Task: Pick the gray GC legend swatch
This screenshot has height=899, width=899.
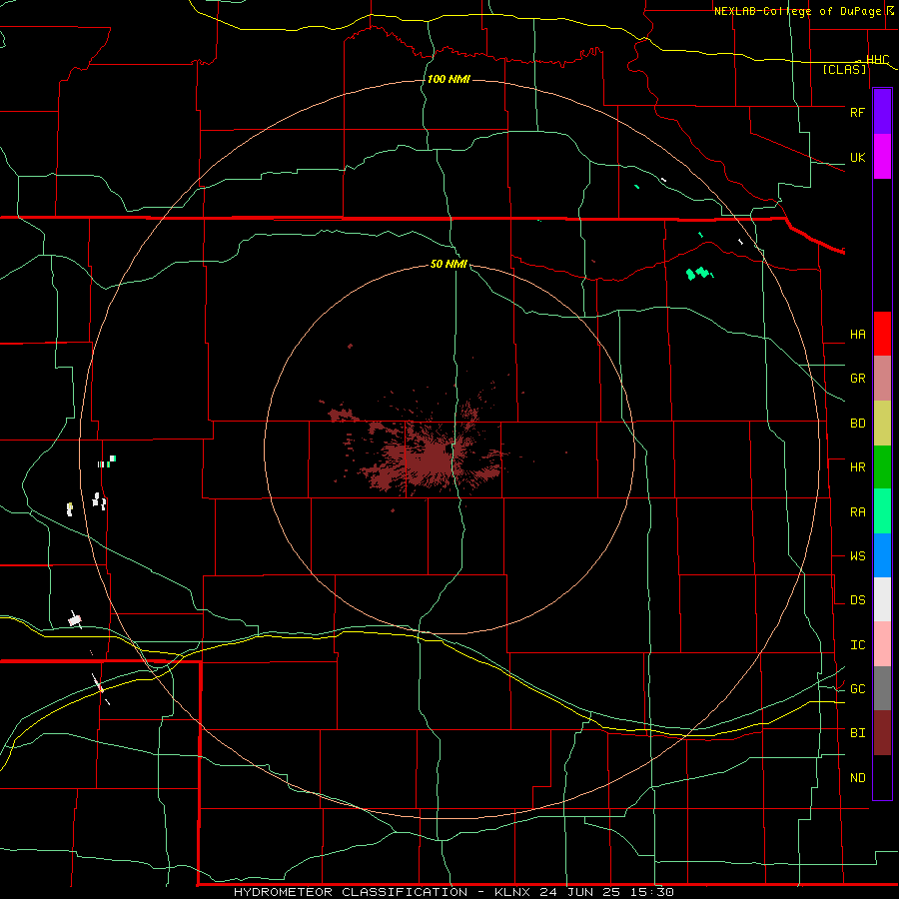Action: pos(882,688)
